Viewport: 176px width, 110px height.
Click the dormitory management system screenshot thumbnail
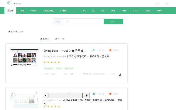[x=24, y=100]
